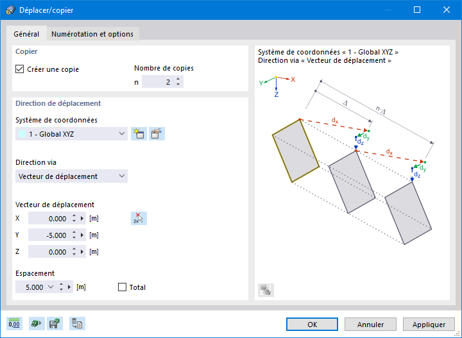Click the cyan color swatch beside 1 - Global XYZ

coord(22,134)
